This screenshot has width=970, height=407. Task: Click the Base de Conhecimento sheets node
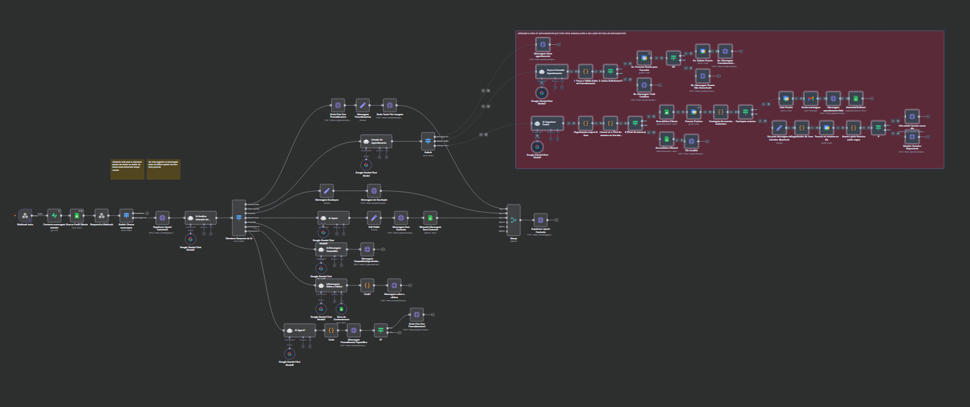pos(341,309)
